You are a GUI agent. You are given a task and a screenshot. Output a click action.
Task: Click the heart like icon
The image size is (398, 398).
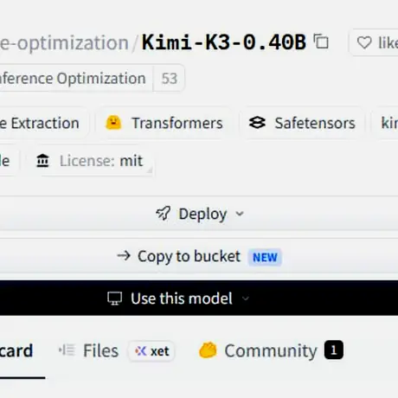click(x=364, y=42)
